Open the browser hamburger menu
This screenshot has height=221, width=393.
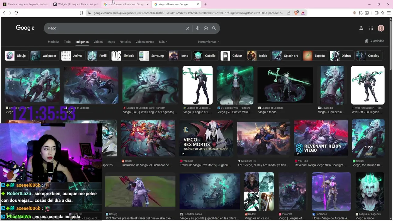(x=389, y=13)
